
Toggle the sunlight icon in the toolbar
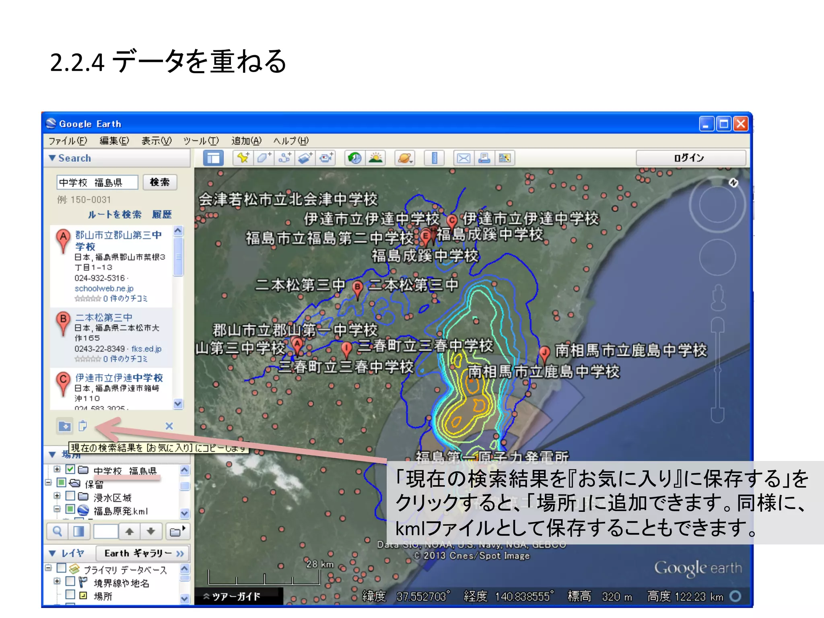tap(375, 158)
